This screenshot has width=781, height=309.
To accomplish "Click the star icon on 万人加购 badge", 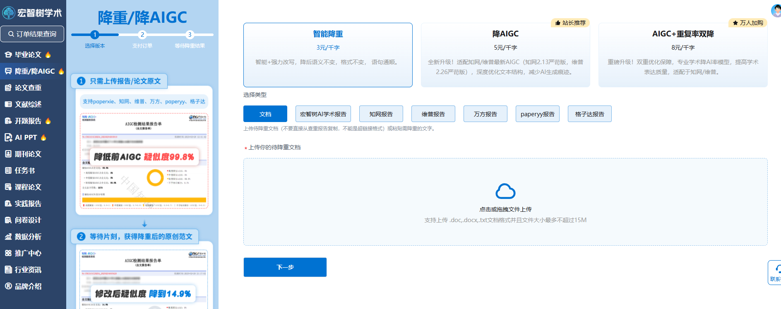I will click(735, 23).
